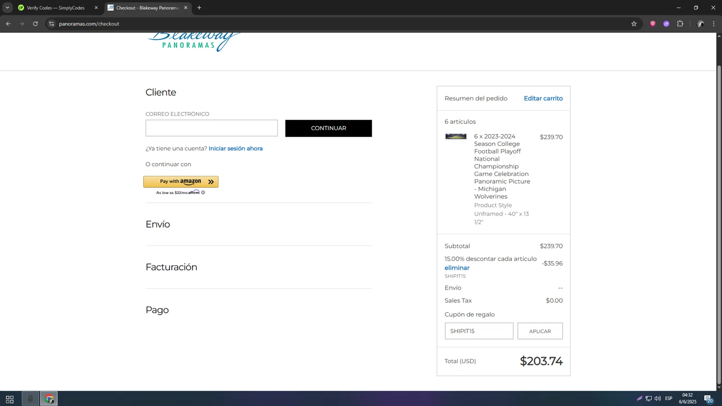Open the Chrome three-dot menu

point(714,24)
